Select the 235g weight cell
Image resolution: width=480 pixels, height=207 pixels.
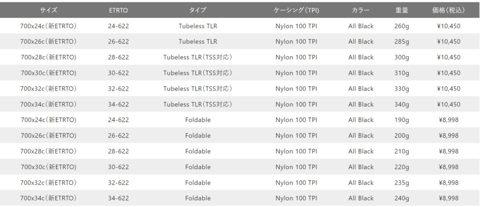(x=402, y=183)
